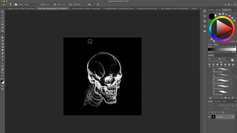Screen dimensions: 237x133
Task: Select the highlighted RR Streak Clouds brush
Action: coord(222,81)
